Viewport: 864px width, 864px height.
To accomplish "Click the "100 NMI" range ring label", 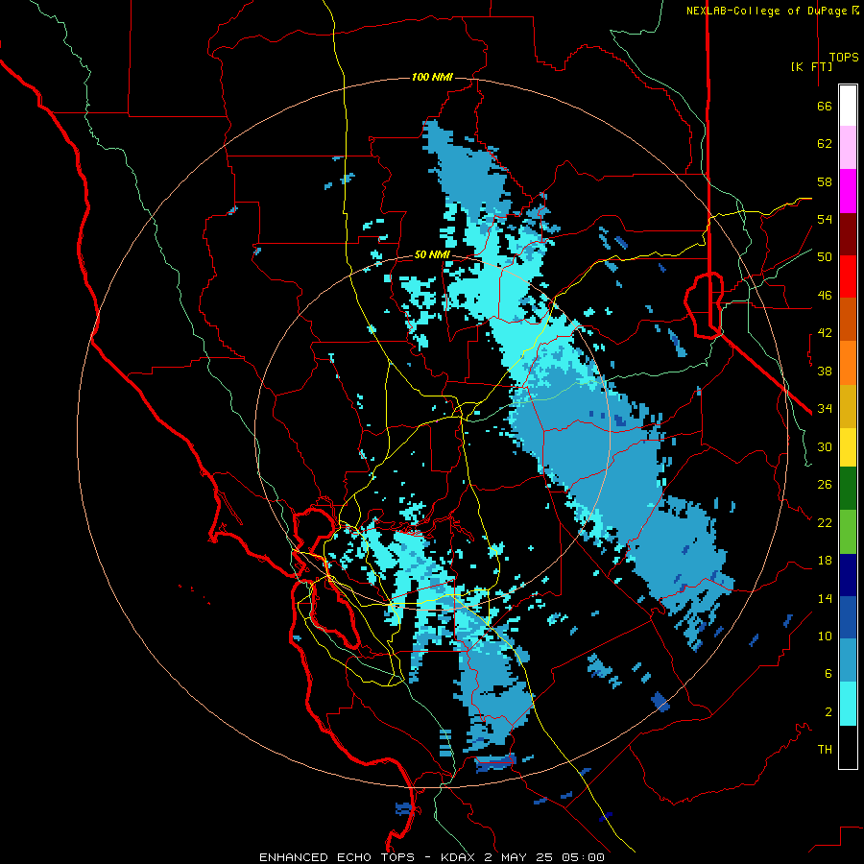I will click(432, 77).
